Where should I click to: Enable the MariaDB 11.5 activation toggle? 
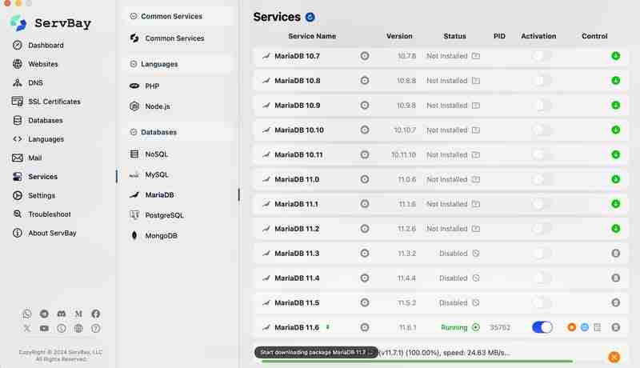tap(542, 303)
